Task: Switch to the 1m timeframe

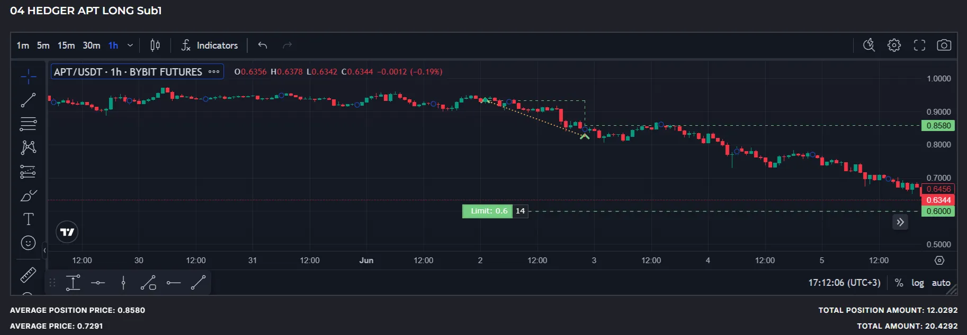Action: [23, 45]
